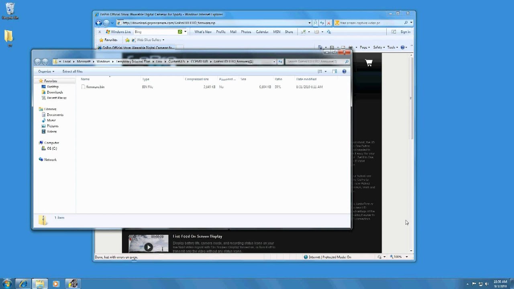Open the IE Safety menu

(x=379, y=47)
